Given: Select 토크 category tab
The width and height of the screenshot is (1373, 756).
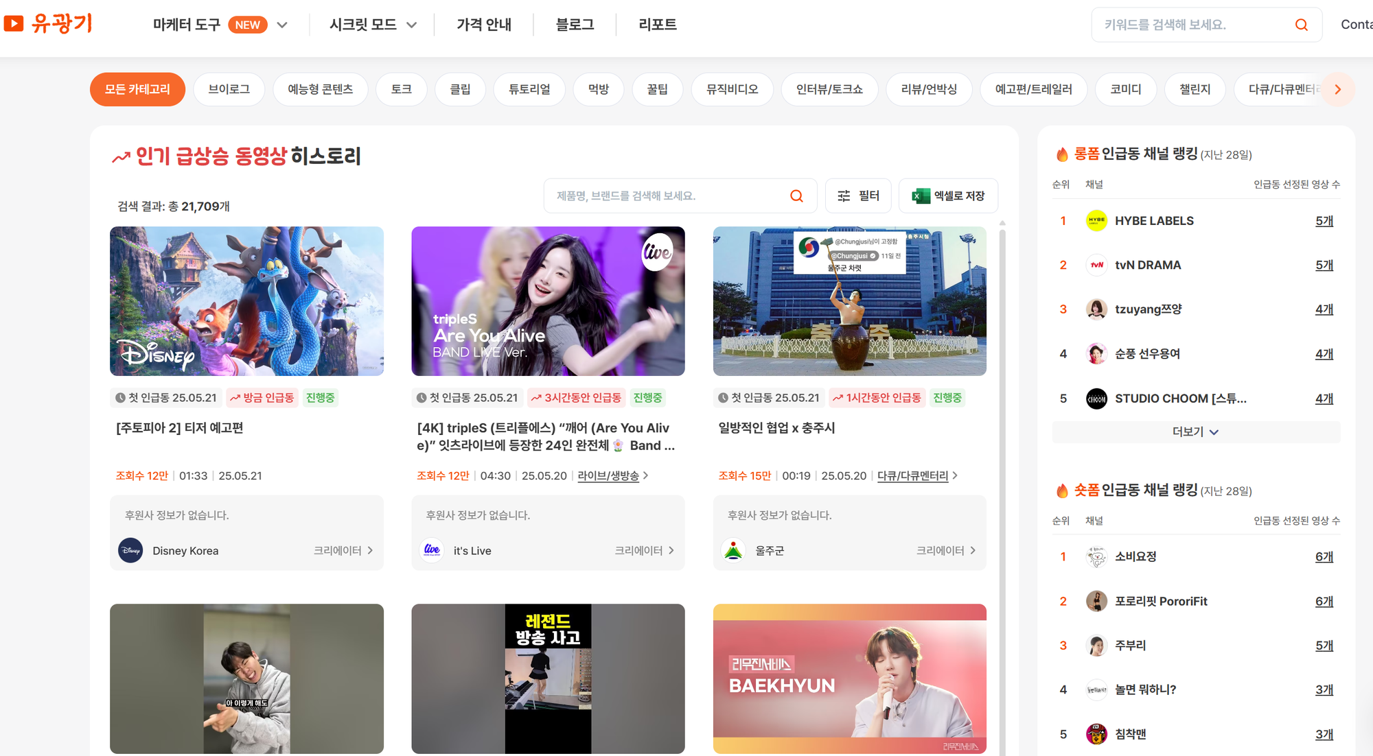Looking at the screenshot, I should (402, 89).
